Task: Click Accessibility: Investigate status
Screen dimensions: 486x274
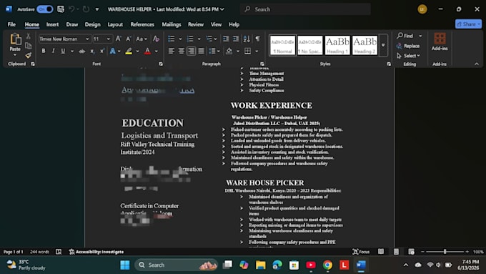Action: (96, 252)
